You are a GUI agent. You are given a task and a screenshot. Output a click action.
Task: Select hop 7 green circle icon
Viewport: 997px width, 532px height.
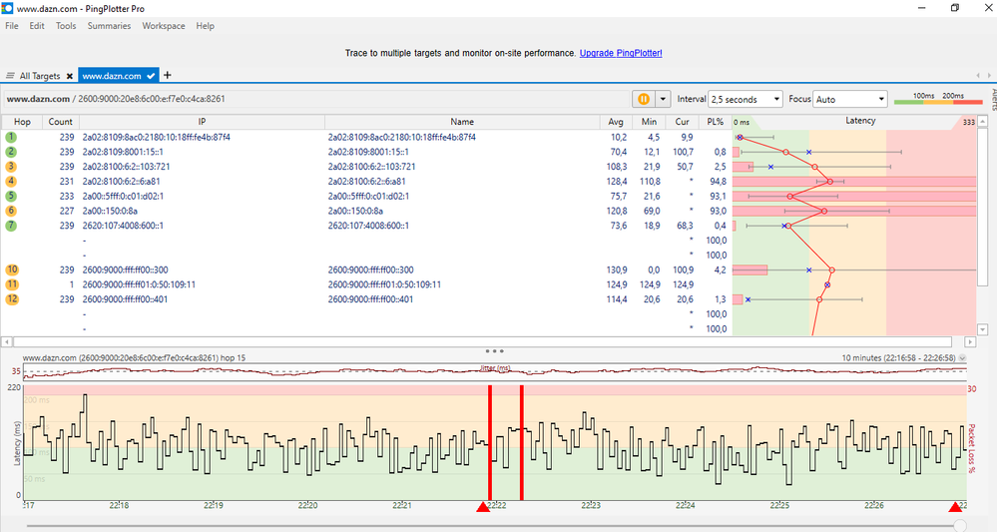click(x=11, y=226)
